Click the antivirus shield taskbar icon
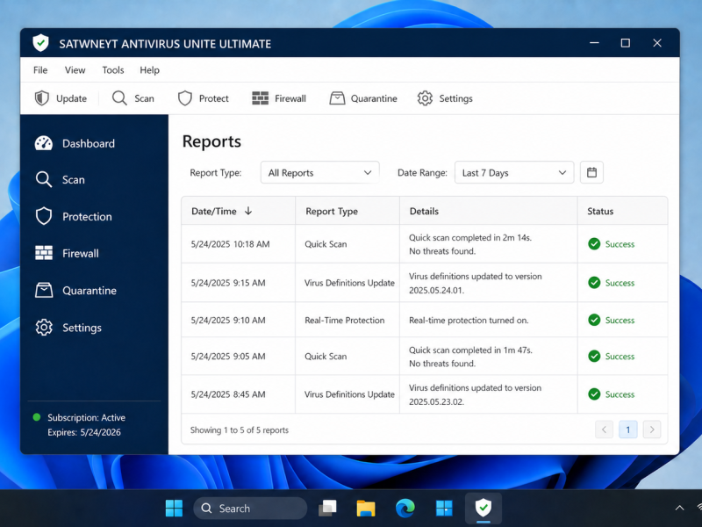Viewport: 702px width, 527px height. [484, 509]
